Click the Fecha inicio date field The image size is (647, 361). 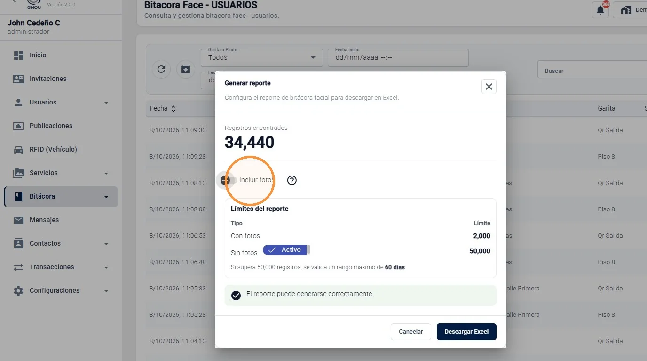point(398,58)
